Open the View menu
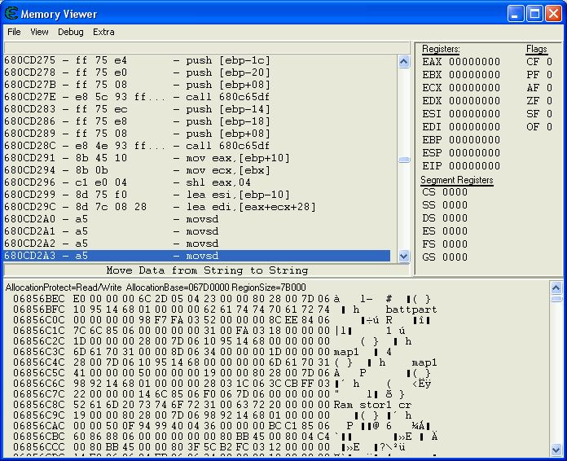The width and height of the screenshot is (567, 461). click(39, 32)
